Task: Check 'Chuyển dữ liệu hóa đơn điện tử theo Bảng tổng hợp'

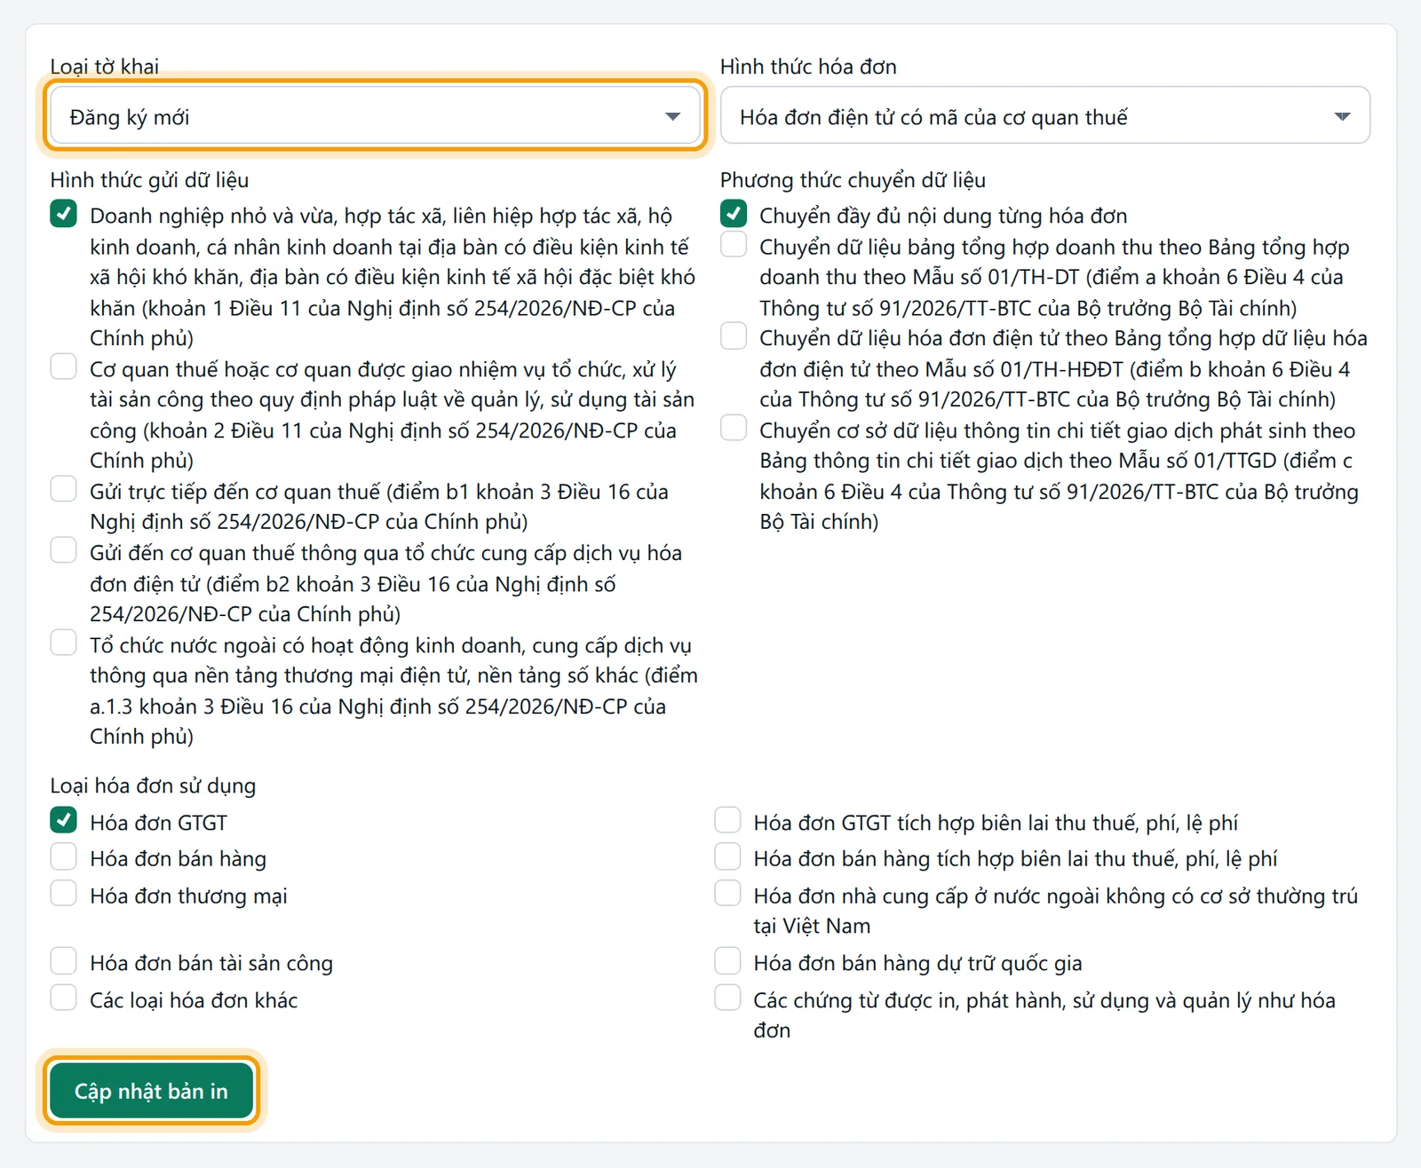Action: pos(734,336)
